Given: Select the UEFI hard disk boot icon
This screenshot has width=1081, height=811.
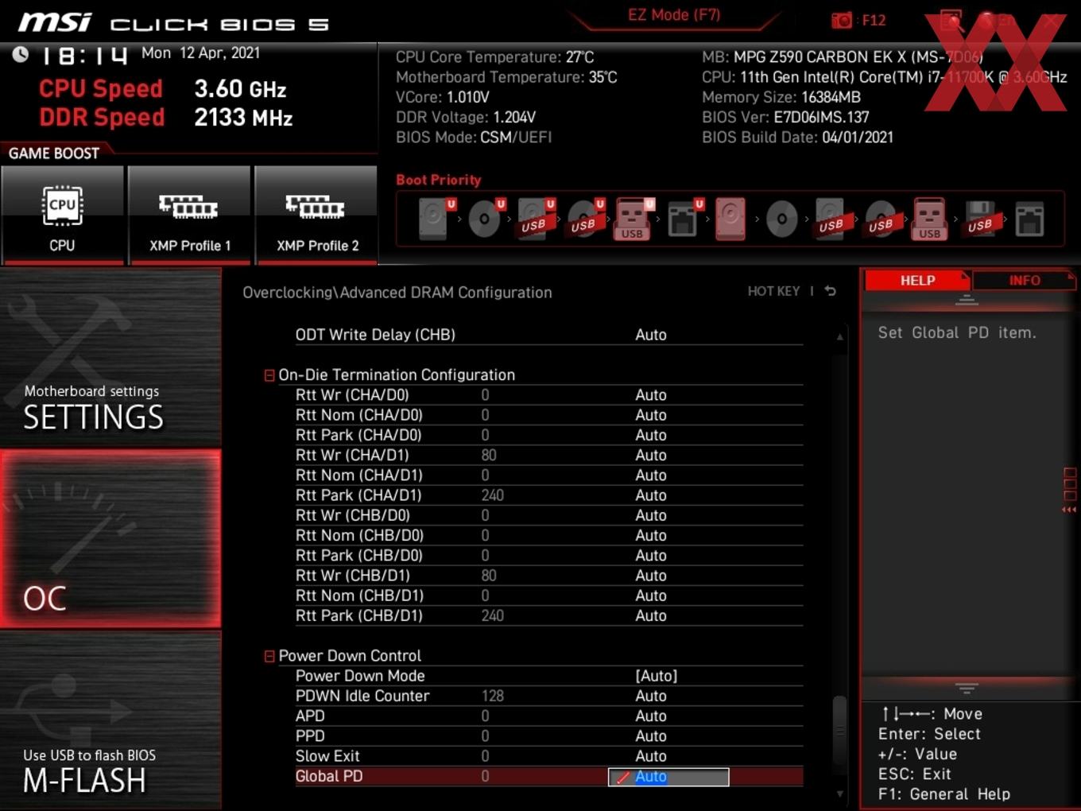Looking at the screenshot, I should (436, 219).
